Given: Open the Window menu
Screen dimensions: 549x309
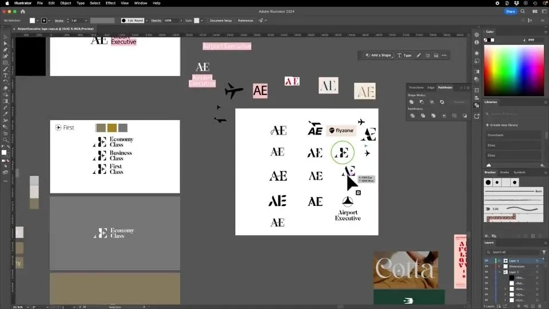Looking at the screenshot, I should click(x=141, y=3).
